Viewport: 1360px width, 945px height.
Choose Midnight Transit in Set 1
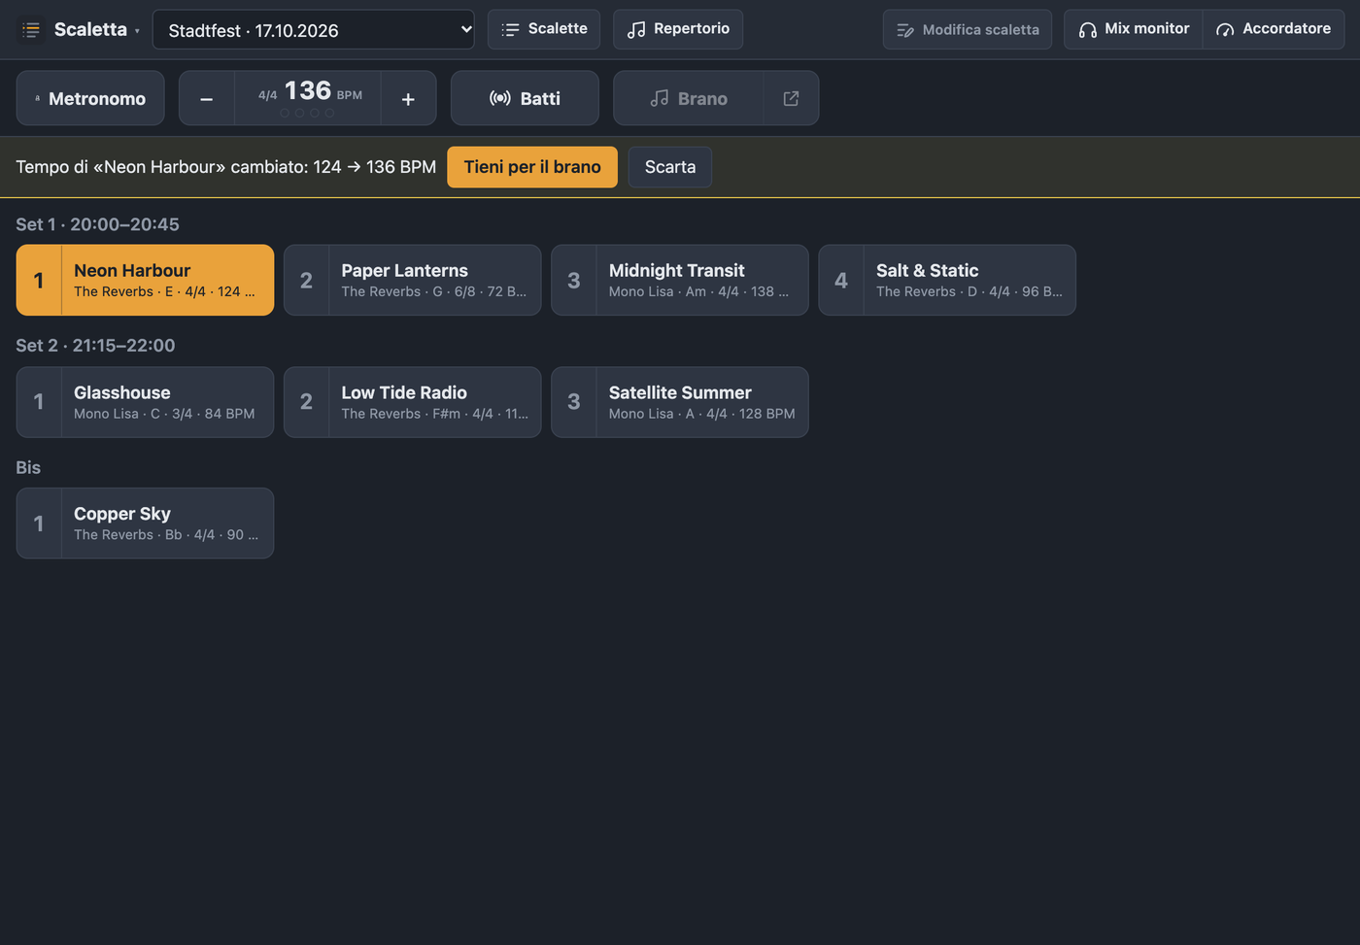click(x=680, y=280)
